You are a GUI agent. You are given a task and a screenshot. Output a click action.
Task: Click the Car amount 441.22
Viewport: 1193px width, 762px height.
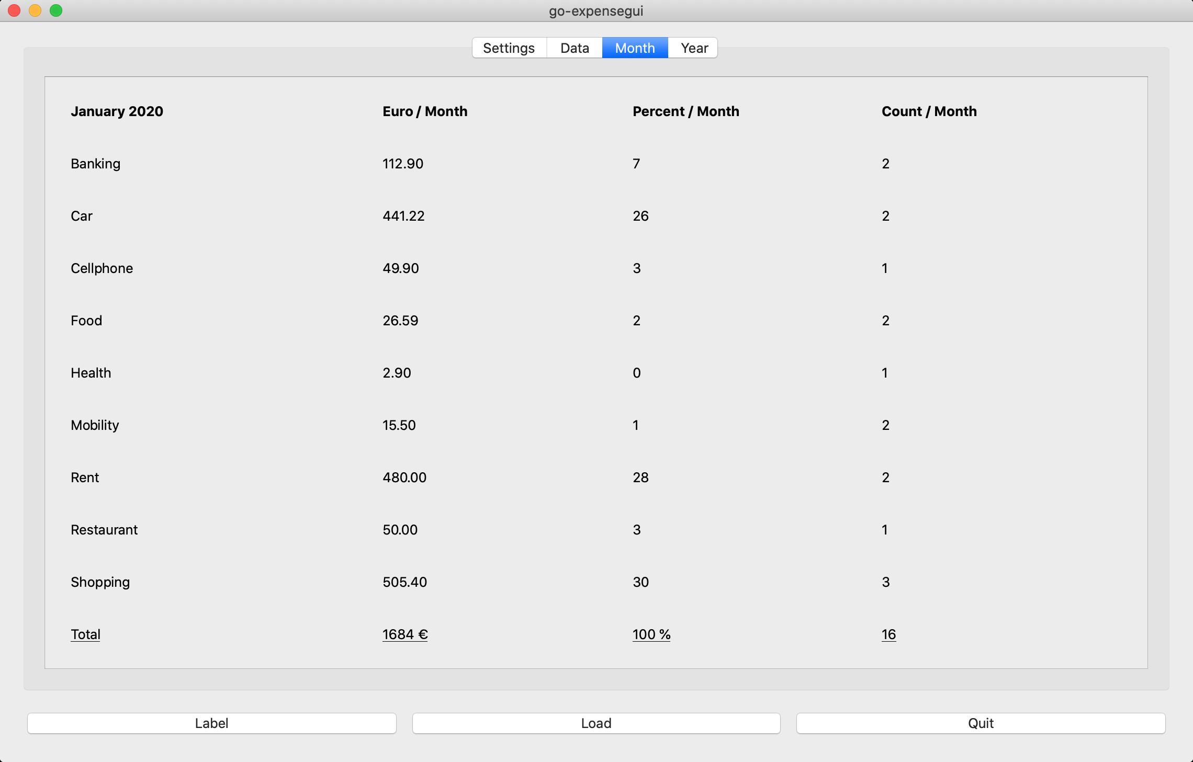pos(403,216)
